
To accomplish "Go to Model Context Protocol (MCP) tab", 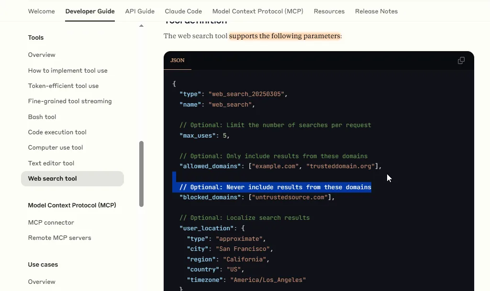I will click(257, 11).
